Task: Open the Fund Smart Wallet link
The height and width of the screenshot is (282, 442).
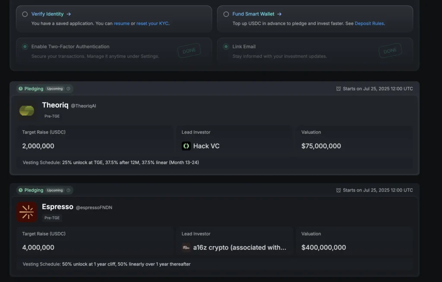Action: (253, 14)
